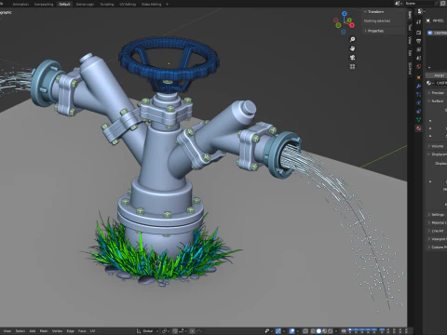Expand the Volume material panel
447x335 pixels.
pos(437,146)
